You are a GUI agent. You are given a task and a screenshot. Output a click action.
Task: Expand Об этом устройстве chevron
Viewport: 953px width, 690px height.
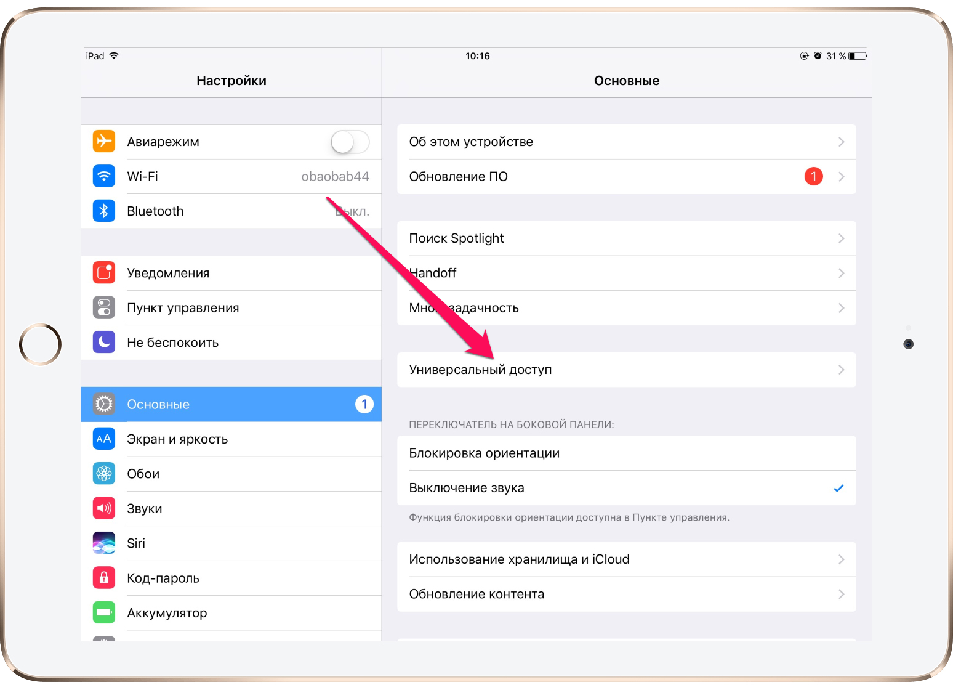pyautogui.click(x=841, y=142)
